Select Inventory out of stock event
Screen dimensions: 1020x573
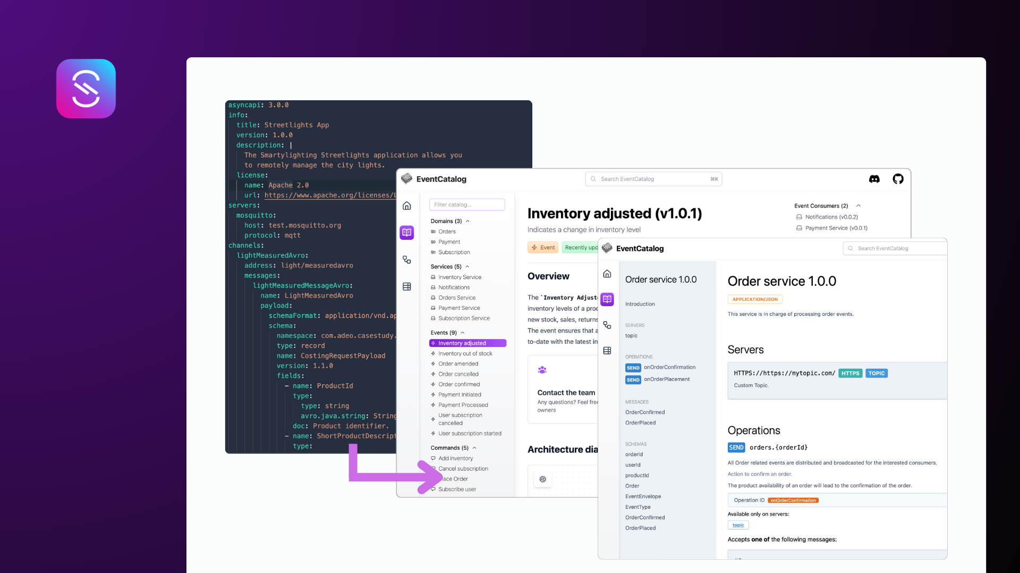pos(465,353)
